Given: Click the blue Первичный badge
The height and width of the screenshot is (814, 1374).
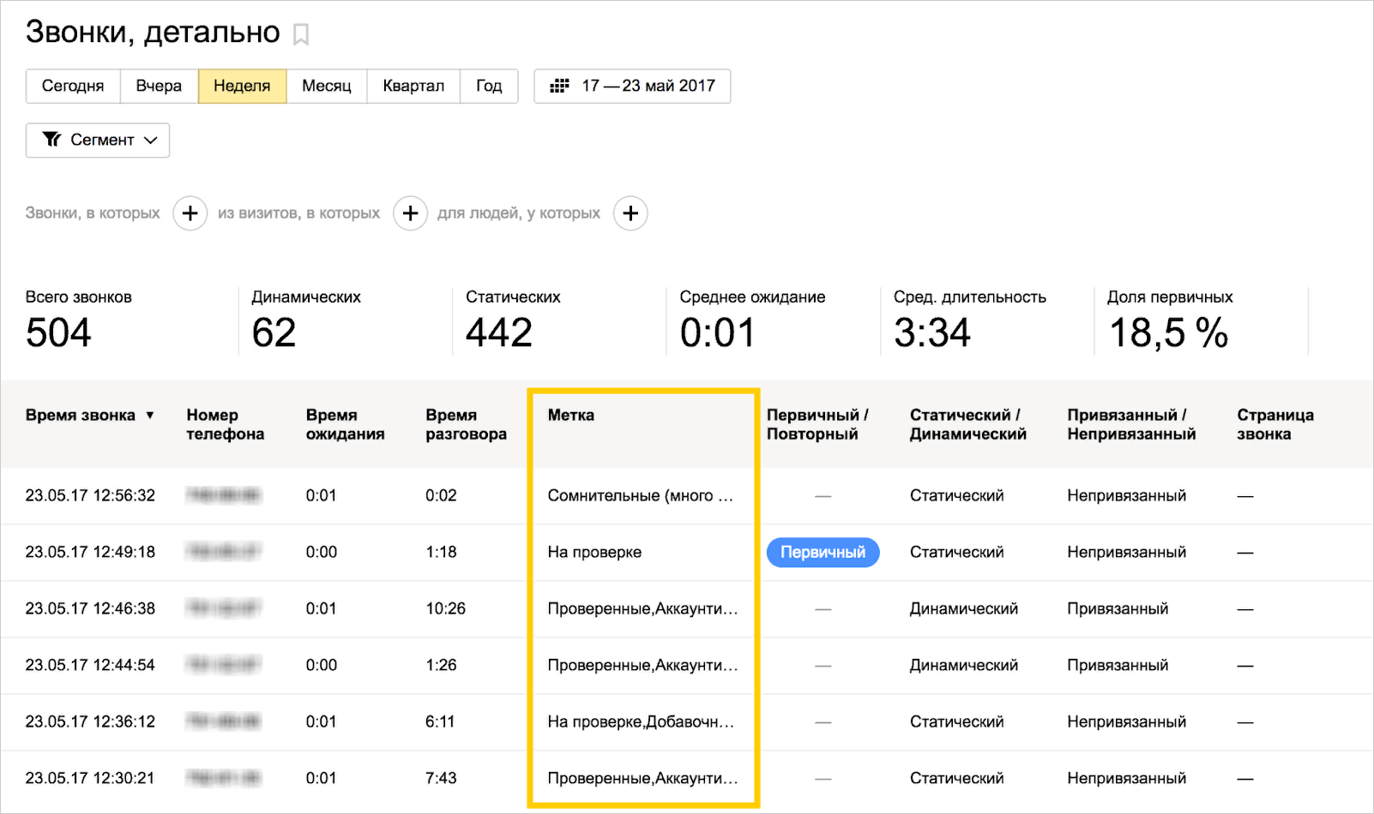Looking at the screenshot, I should (x=823, y=553).
